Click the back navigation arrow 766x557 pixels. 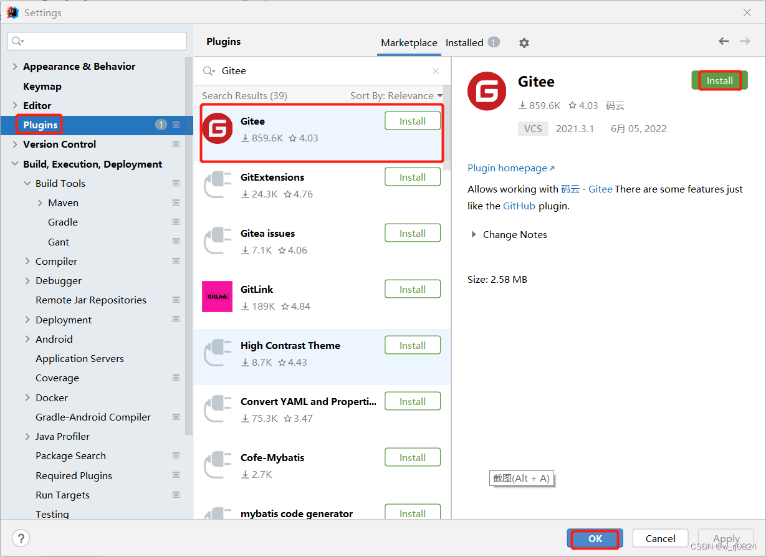724,41
